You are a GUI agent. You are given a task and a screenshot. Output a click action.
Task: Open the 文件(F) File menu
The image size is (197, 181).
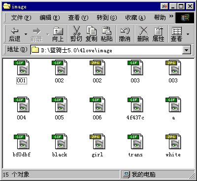pyautogui.click(x=21, y=18)
